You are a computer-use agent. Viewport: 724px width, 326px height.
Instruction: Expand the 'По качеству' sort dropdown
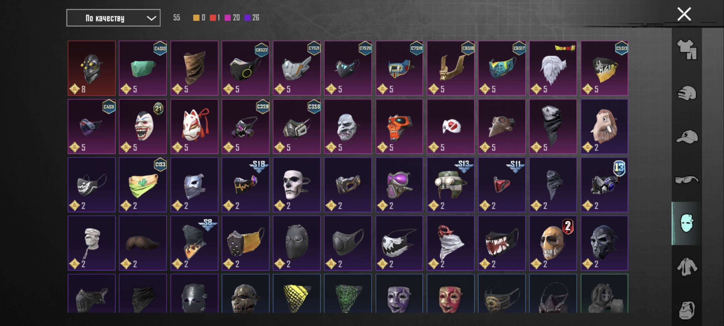[113, 18]
